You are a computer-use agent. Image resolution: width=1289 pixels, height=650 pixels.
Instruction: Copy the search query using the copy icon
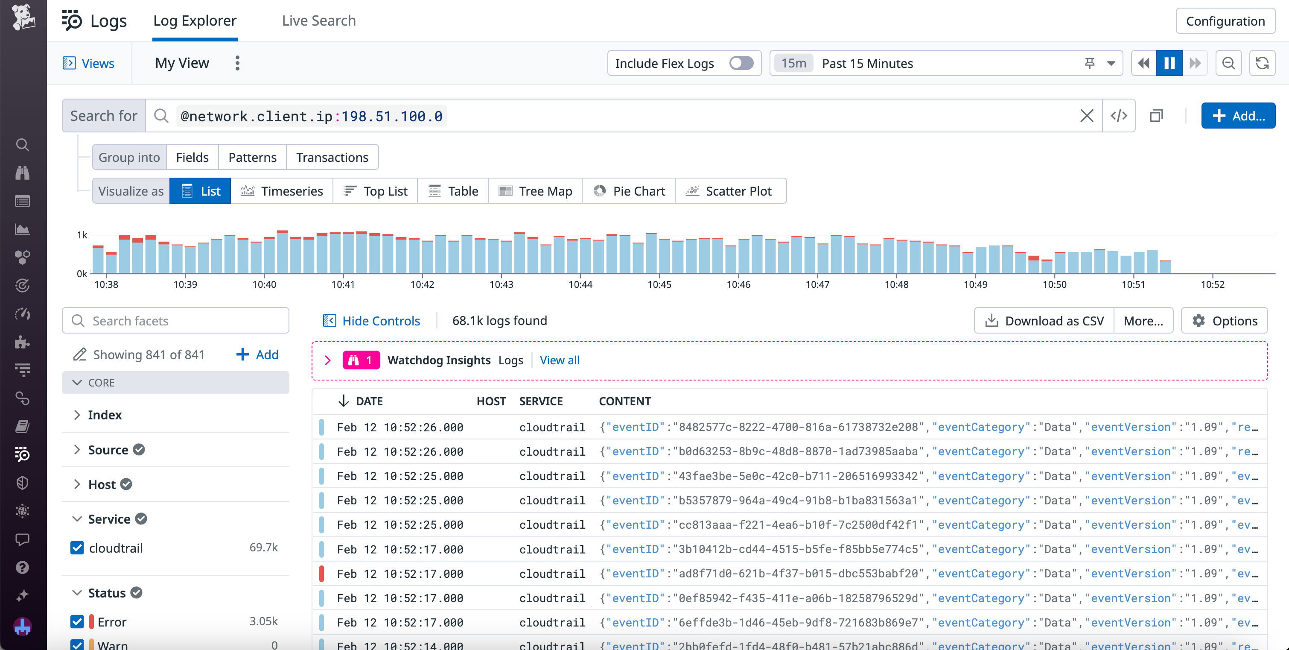pos(1156,116)
